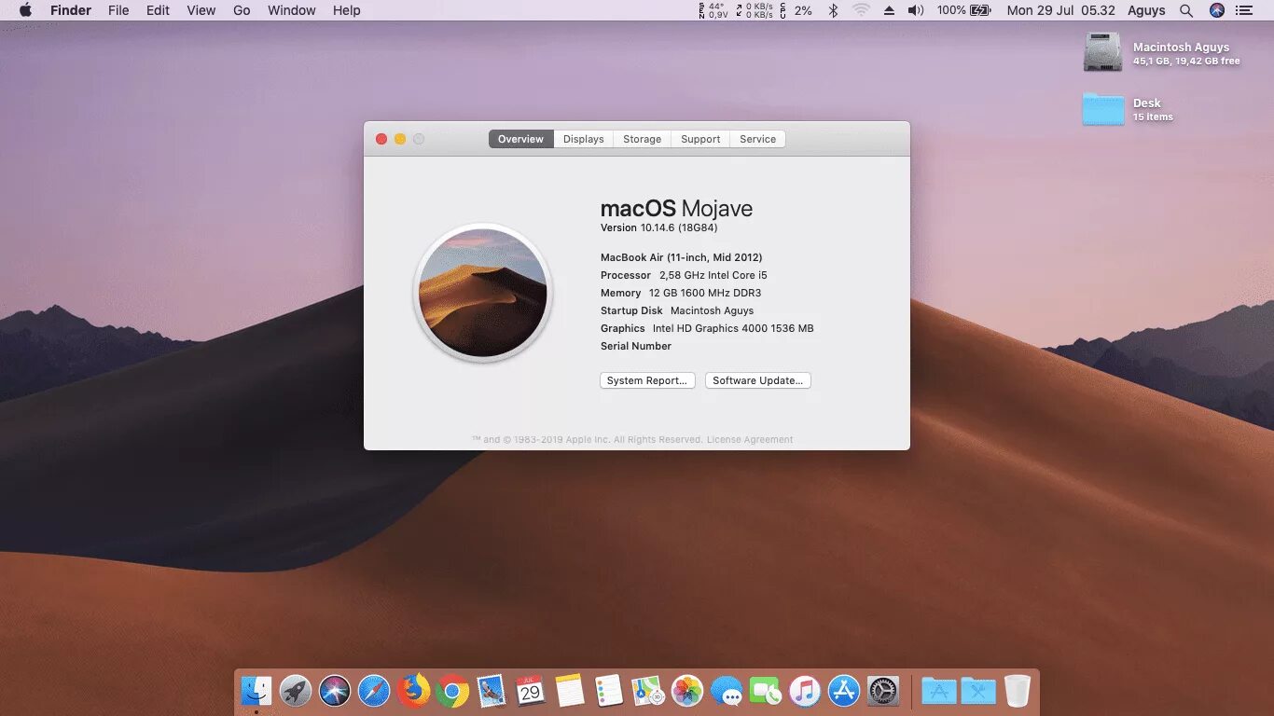Open Messages chat bubble in dock
1274x716 pixels.
coord(727,691)
